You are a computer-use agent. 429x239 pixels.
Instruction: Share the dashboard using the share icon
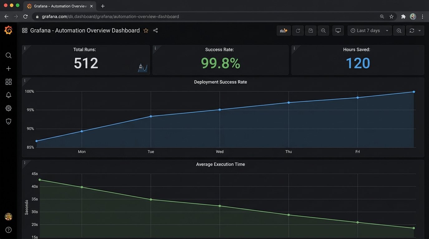[x=156, y=30]
